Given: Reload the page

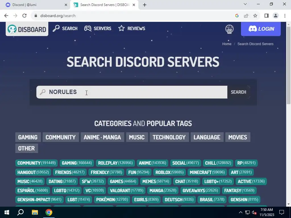Looking at the screenshot, I should pyautogui.click(x=24, y=16).
